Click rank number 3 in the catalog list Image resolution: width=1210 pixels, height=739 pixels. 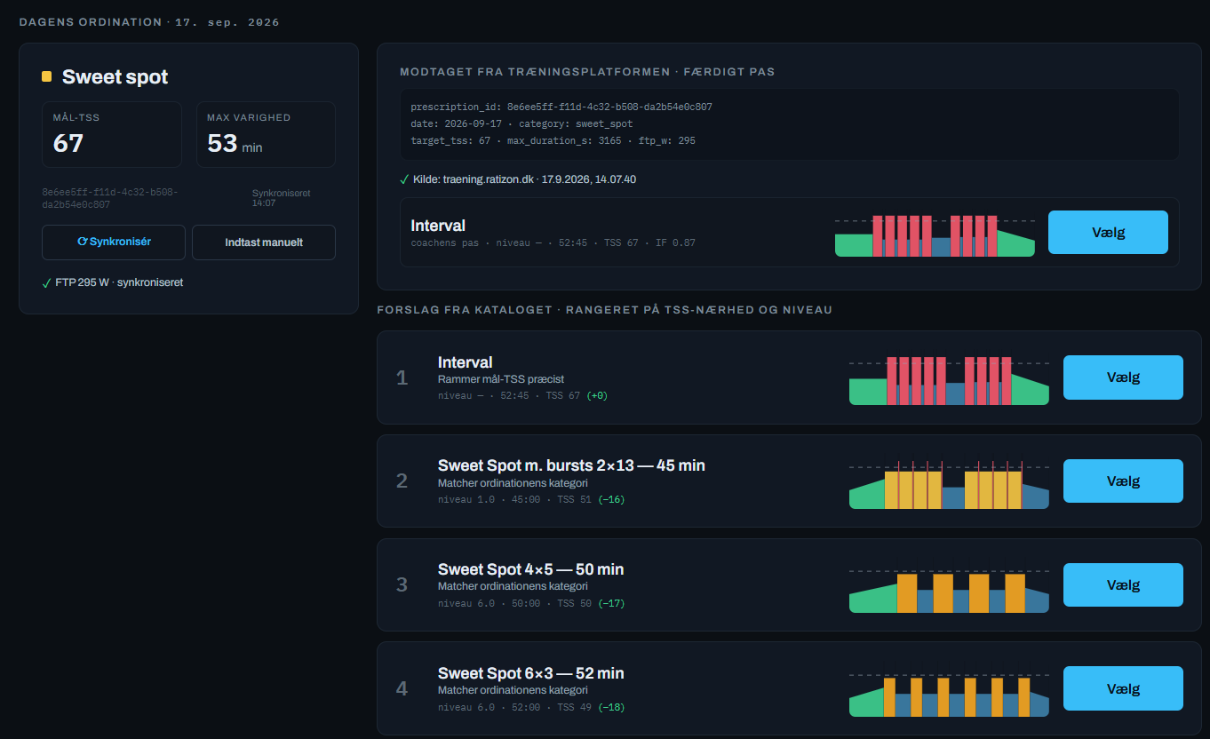tap(402, 584)
